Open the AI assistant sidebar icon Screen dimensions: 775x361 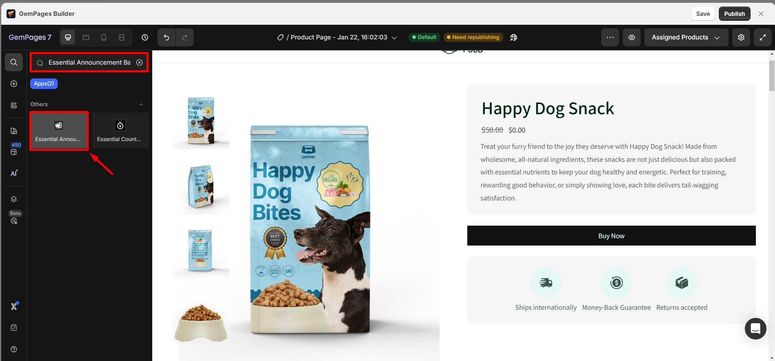14,173
